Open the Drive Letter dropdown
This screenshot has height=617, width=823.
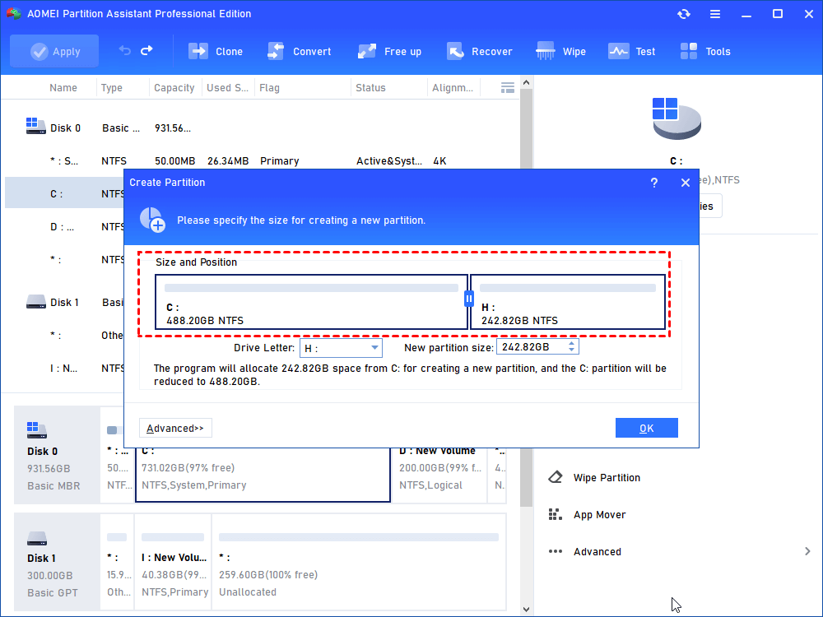click(x=341, y=348)
